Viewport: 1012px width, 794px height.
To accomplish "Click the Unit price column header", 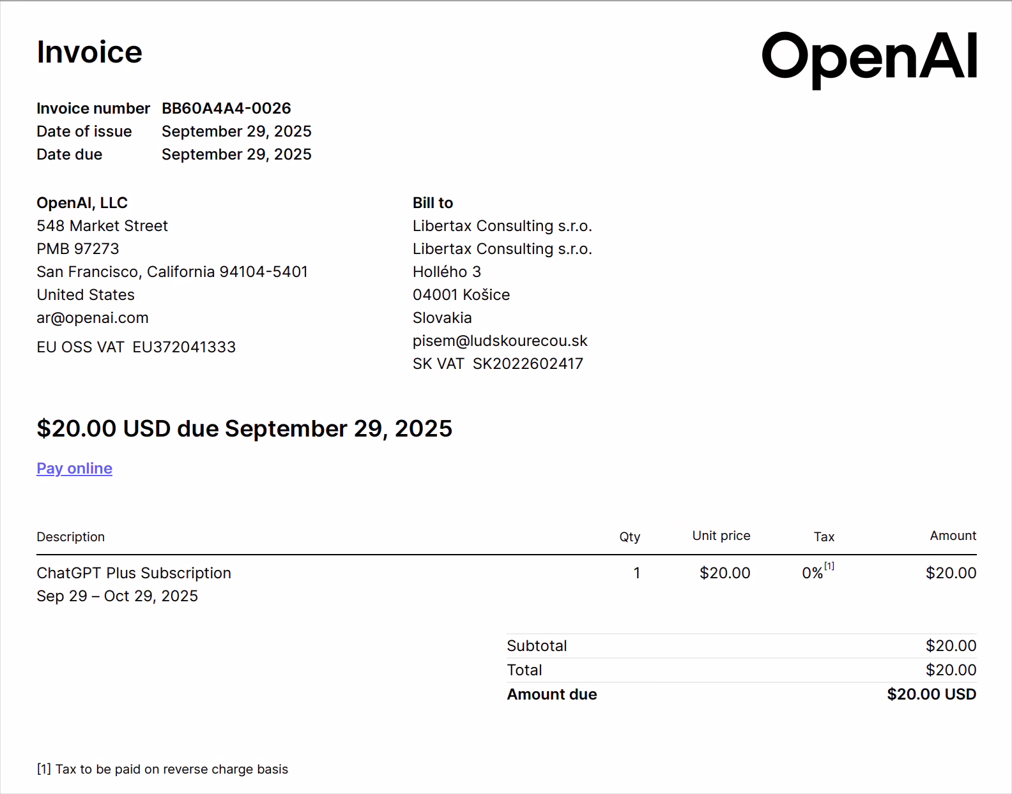I will 721,536.
